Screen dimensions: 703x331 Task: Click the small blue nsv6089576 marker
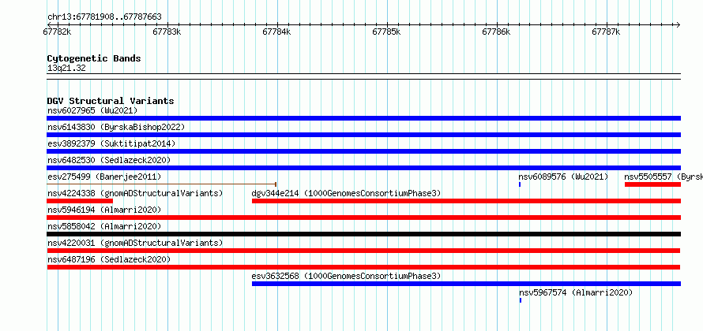pyautogui.click(x=520, y=184)
